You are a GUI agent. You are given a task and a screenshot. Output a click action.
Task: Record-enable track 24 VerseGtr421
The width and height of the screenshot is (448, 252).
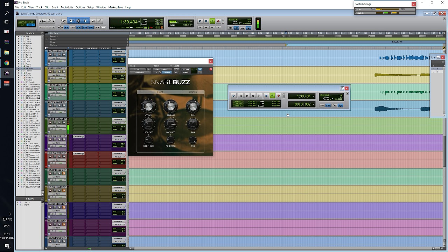[50, 55]
